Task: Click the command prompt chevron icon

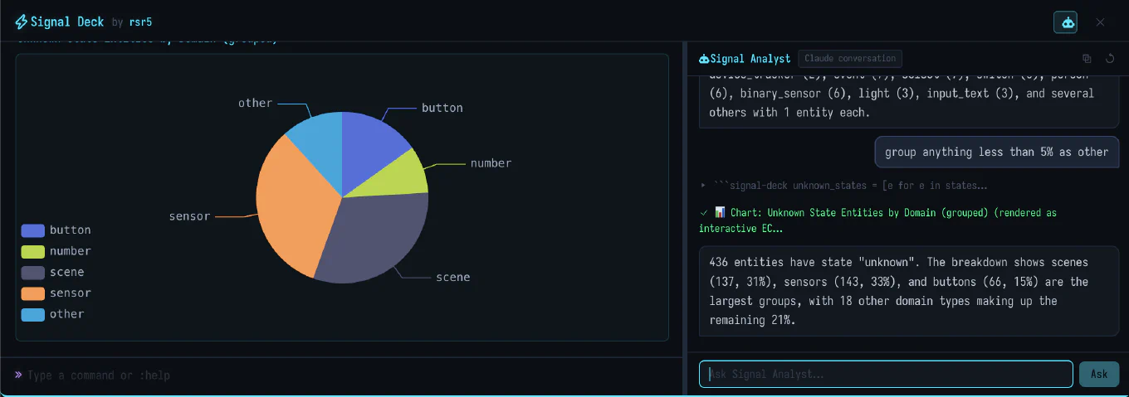Action: coord(19,375)
